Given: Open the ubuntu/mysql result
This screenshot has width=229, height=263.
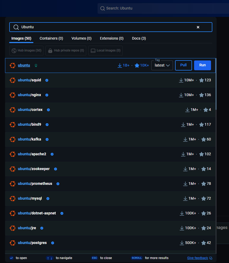Looking at the screenshot, I should pos(110,198).
